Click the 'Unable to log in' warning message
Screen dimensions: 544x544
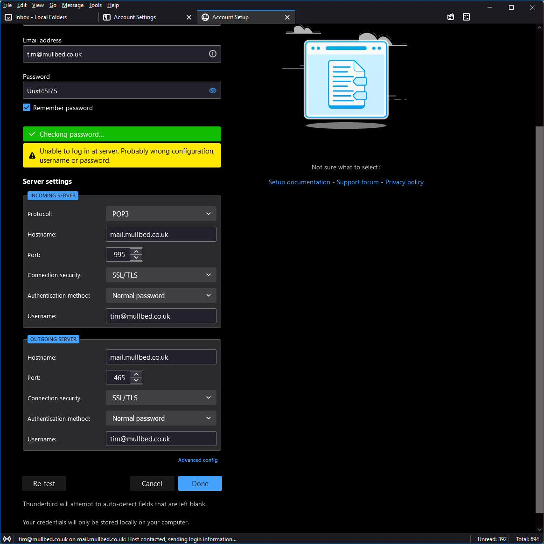(x=122, y=155)
